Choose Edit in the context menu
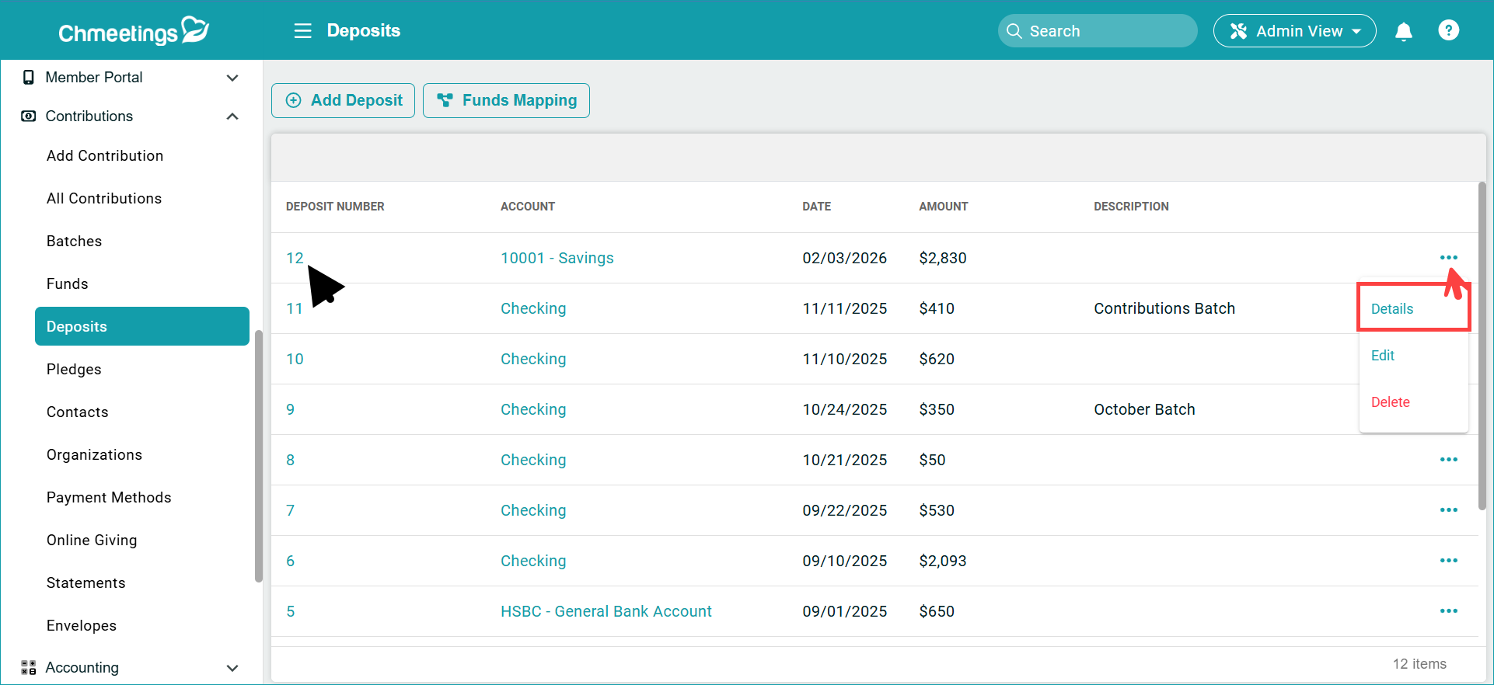1494x685 pixels. [1382, 356]
